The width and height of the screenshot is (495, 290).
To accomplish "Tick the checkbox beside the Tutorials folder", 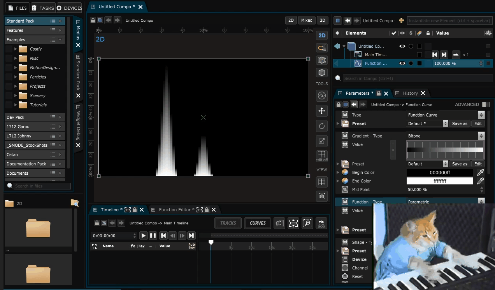I will 9,105.
